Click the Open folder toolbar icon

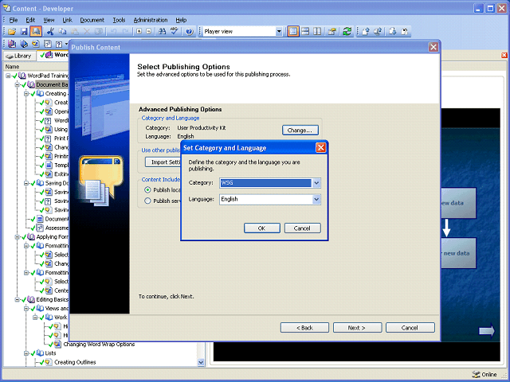(x=12, y=32)
